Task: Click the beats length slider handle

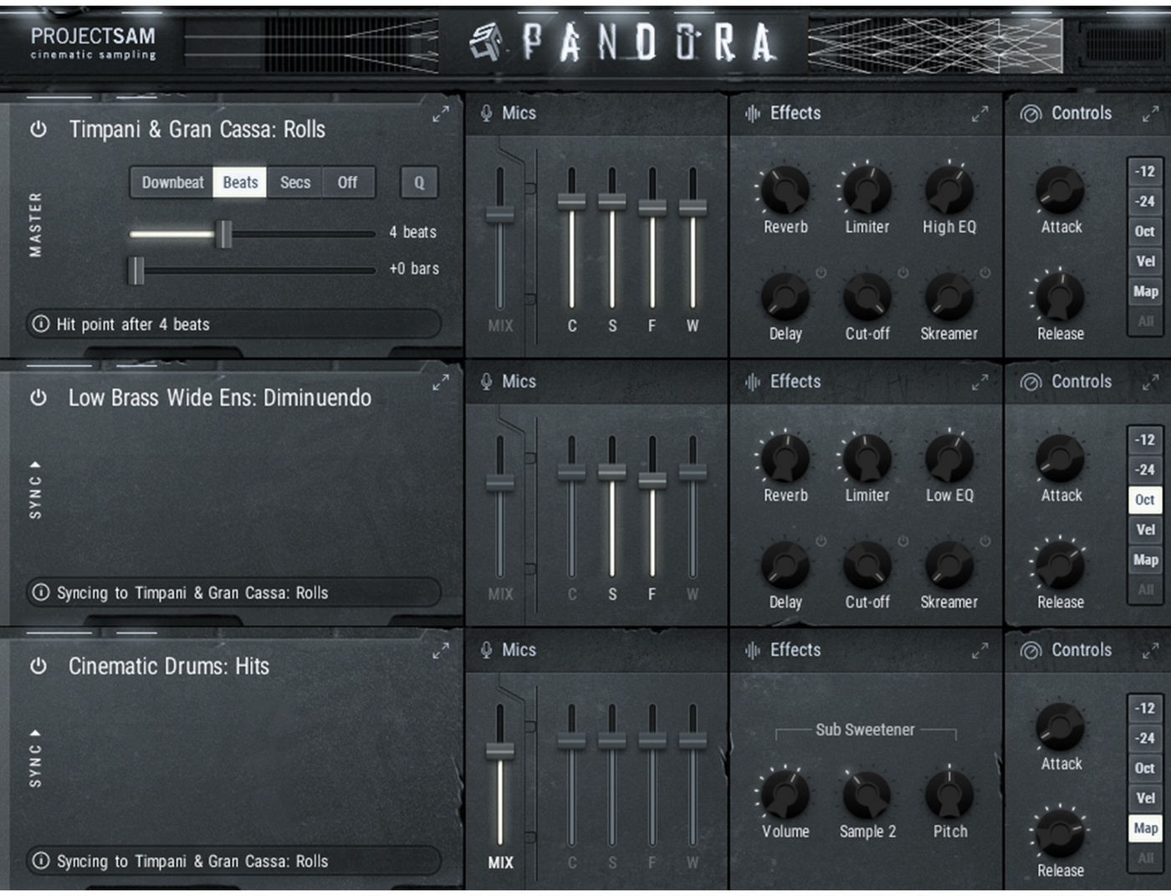Action: click(x=224, y=234)
